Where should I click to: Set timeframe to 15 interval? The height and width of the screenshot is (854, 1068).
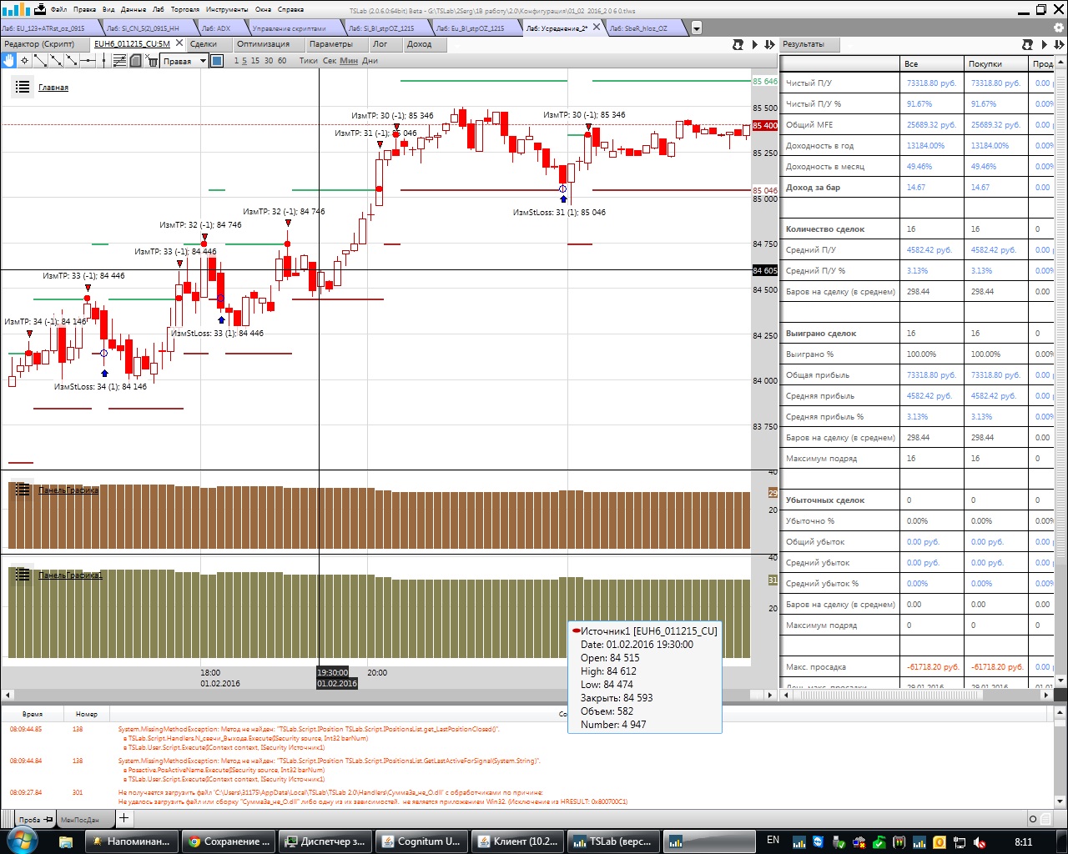click(255, 61)
